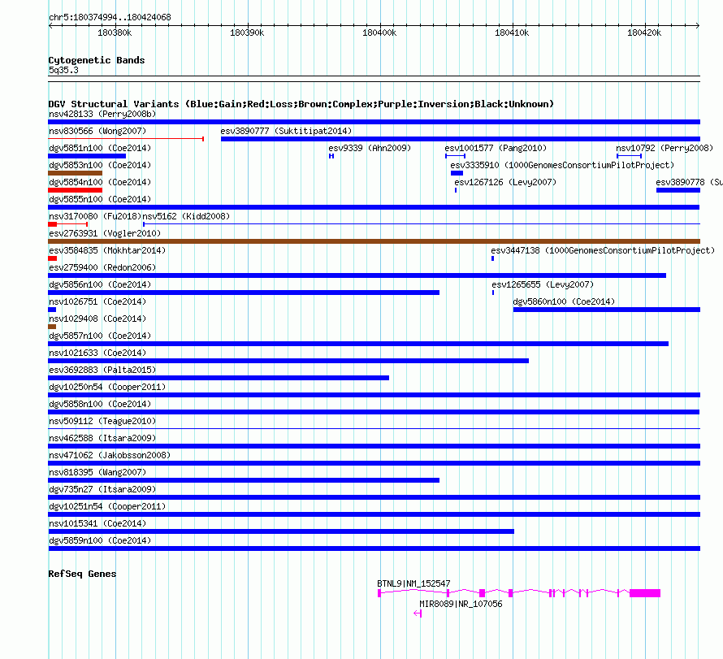Click the nsv818395 (Wang2007) label
The height and width of the screenshot is (659, 723).
[x=97, y=472]
